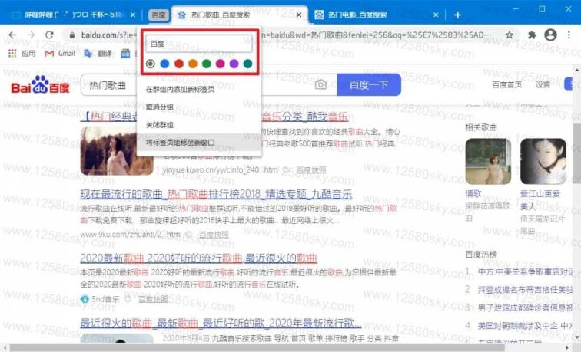Open result 现在最流行的歌曲_热门歌曲排行榜2018
The height and width of the screenshot is (352, 581).
[216, 194]
